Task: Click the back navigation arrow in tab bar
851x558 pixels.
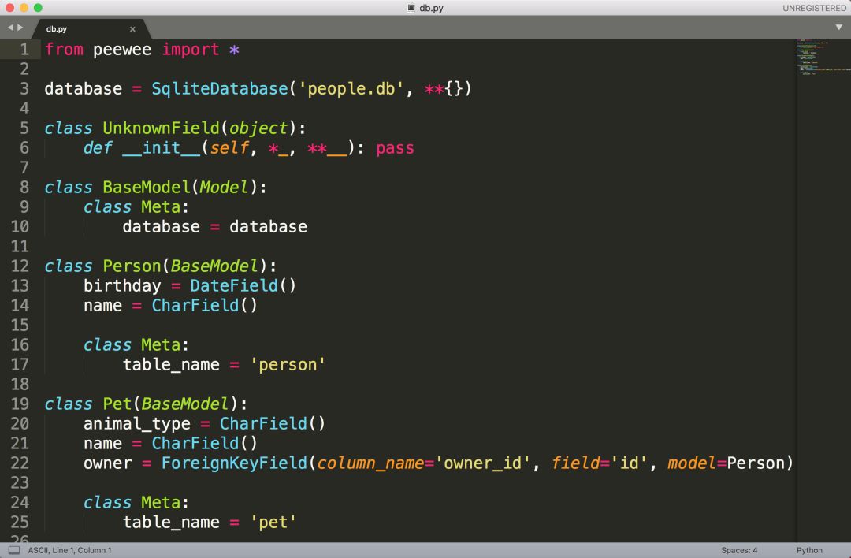Action: pyautogui.click(x=10, y=27)
